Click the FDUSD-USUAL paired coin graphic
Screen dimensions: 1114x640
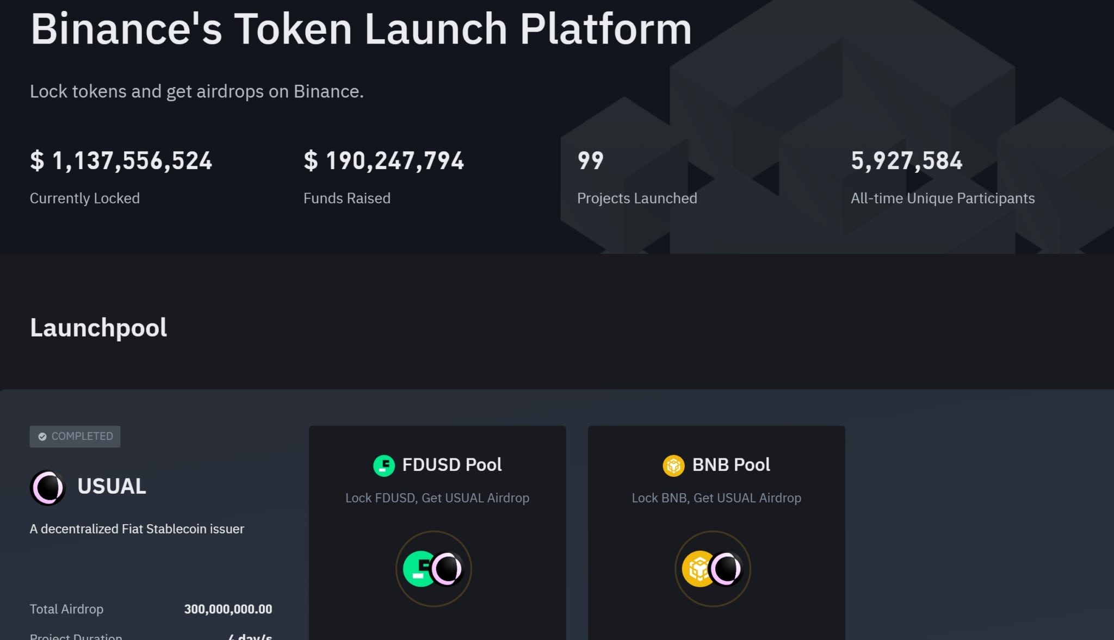434,569
